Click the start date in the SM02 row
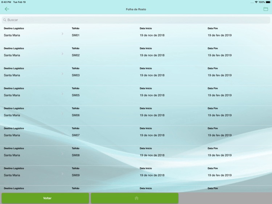 coord(152,55)
